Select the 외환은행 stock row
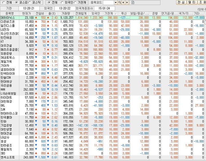206x161 pixels. [102, 53]
